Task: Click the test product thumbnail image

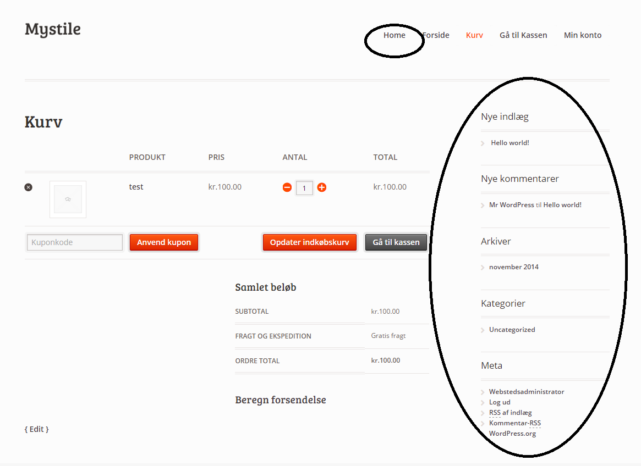Action: point(68,199)
